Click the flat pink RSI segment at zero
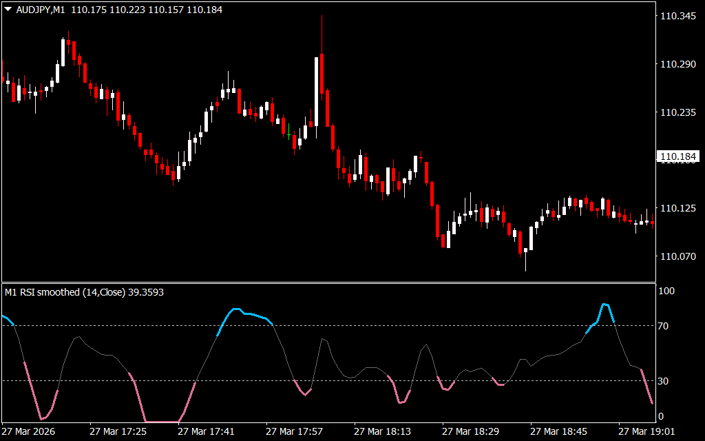The width and height of the screenshot is (705, 441). tap(162, 421)
